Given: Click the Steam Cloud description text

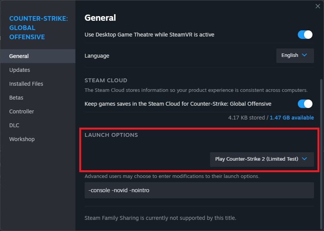Looking at the screenshot, I should [x=196, y=90].
